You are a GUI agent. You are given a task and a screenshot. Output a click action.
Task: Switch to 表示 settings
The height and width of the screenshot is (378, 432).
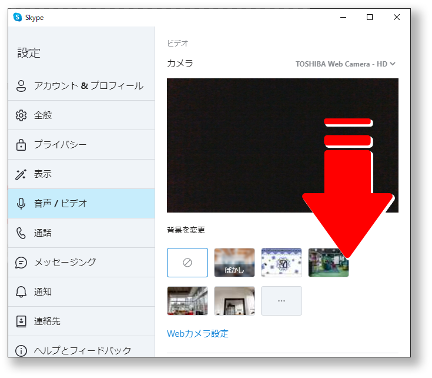coord(82,174)
